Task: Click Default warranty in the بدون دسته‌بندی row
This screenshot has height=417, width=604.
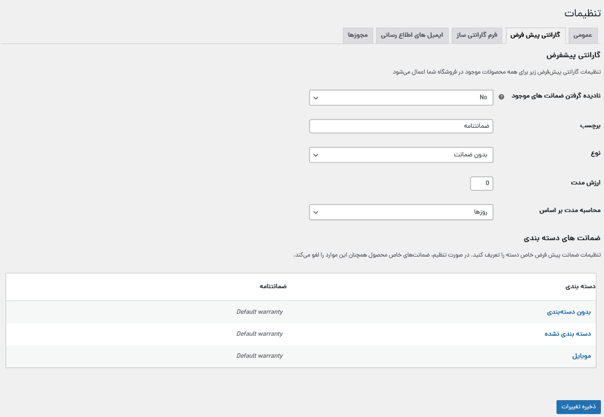Action: [260, 312]
